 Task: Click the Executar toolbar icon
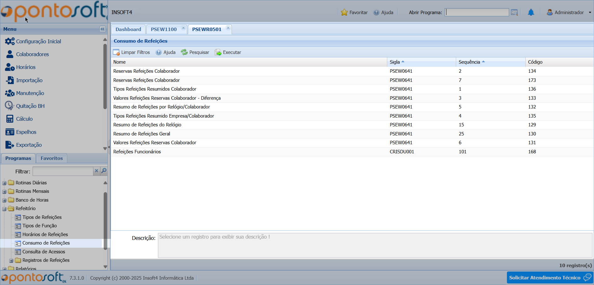218,52
